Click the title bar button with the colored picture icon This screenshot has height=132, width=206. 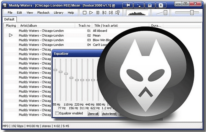(x=150, y=5)
